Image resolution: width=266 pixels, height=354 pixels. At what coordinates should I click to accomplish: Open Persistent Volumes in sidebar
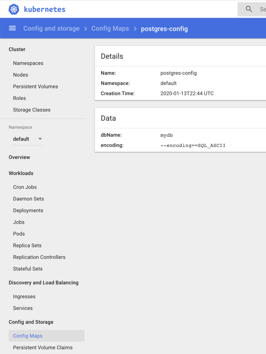pyautogui.click(x=35, y=86)
